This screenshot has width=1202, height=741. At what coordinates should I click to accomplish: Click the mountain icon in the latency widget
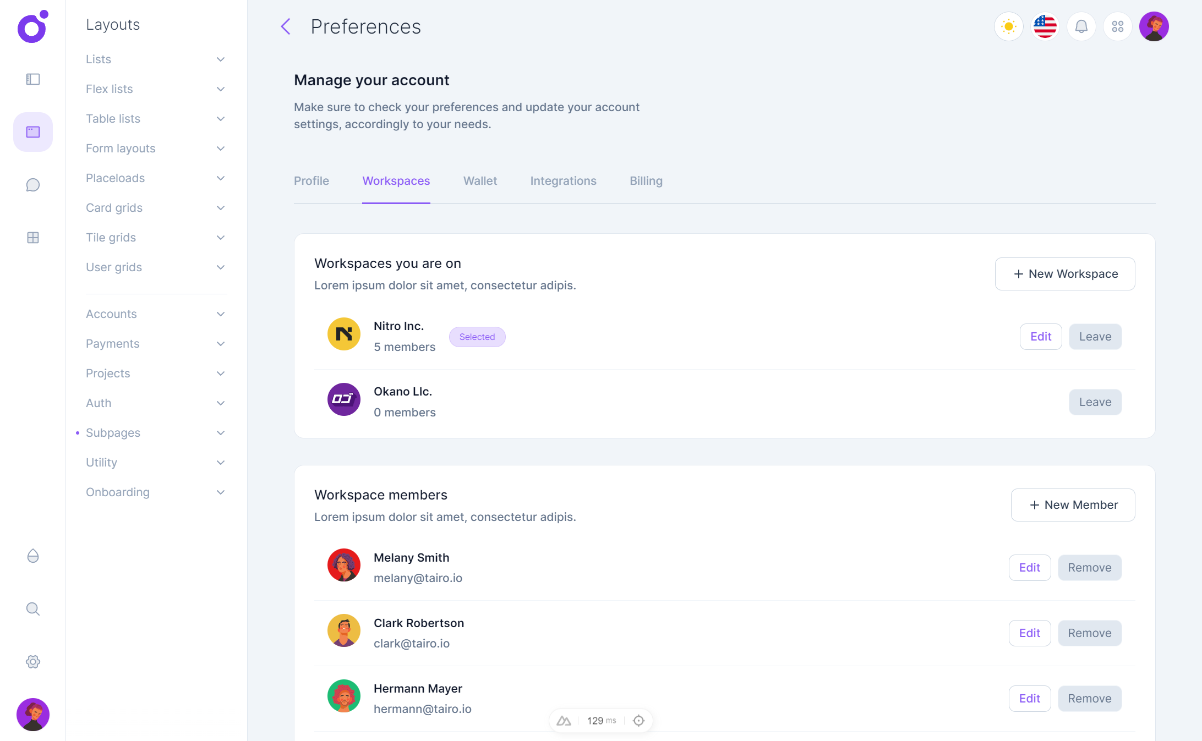(564, 720)
